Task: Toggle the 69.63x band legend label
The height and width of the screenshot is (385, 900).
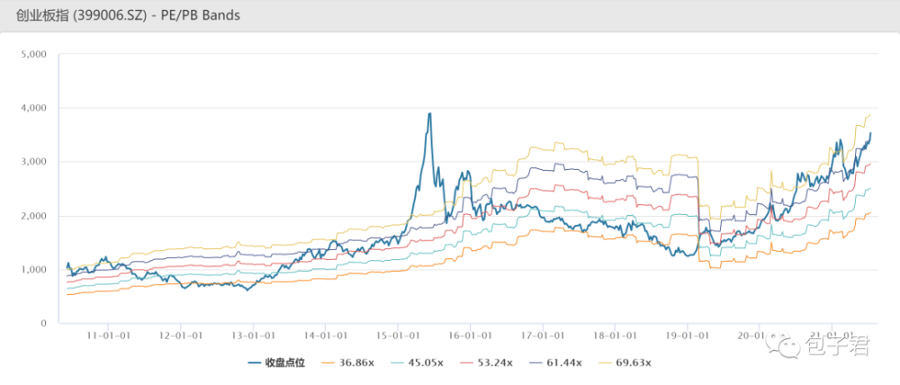Action: pyautogui.click(x=635, y=363)
